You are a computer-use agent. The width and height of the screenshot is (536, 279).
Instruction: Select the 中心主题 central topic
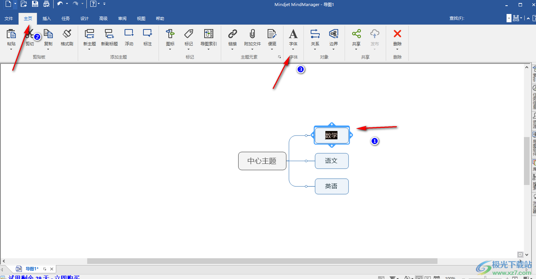click(x=262, y=161)
